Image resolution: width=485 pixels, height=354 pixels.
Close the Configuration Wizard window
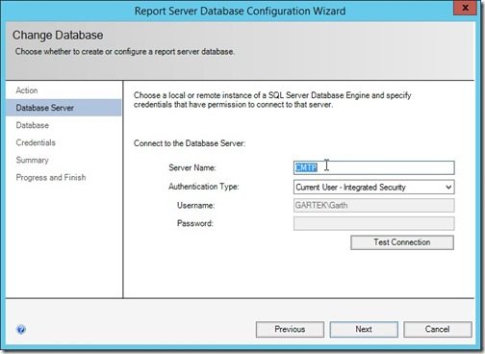tap(465, 8)
